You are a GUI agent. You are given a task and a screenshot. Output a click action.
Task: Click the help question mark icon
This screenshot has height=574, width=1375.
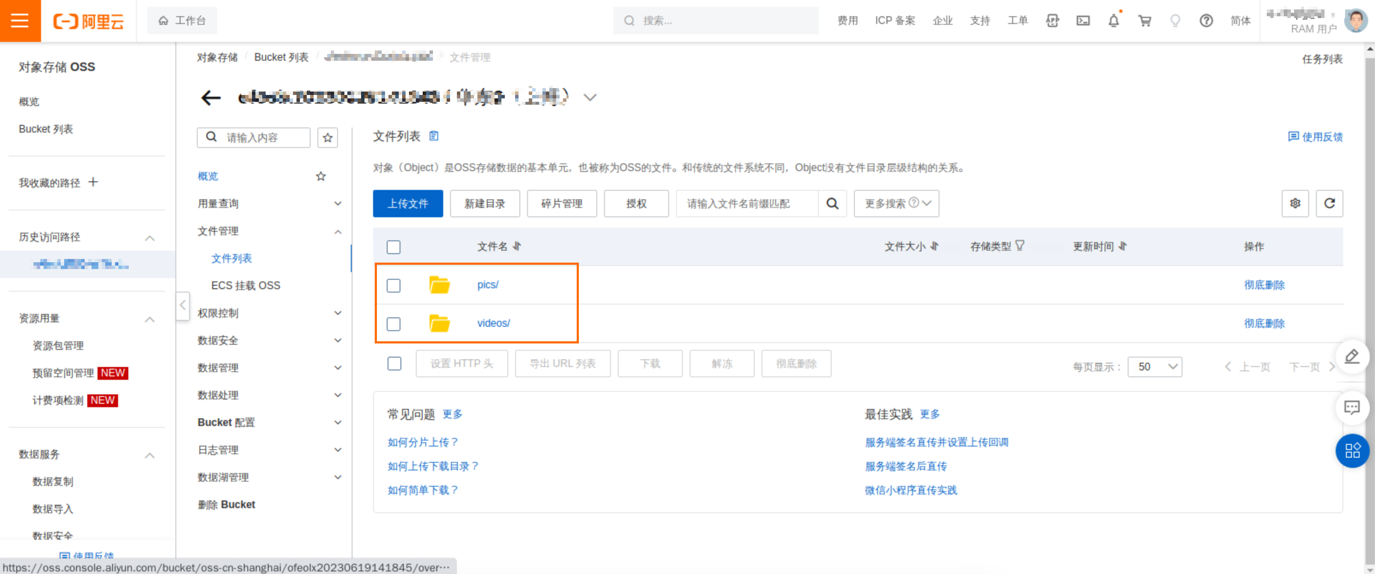click(x=1206, y=21)
